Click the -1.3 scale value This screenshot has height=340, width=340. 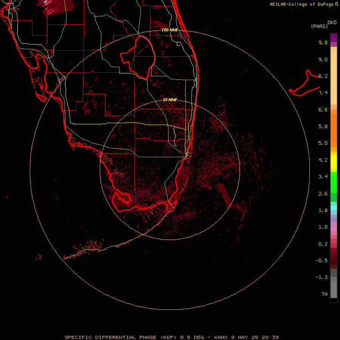tap(321, 277)
